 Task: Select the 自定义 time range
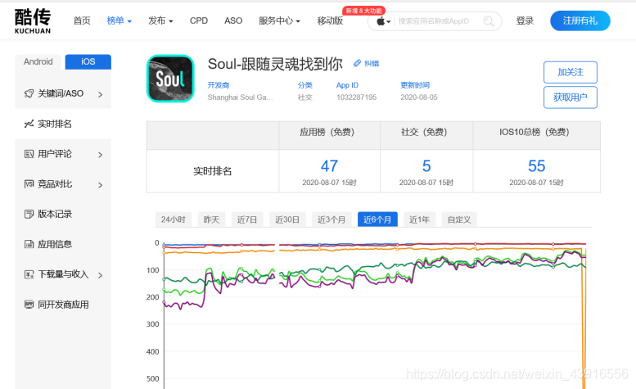(459, 219)
